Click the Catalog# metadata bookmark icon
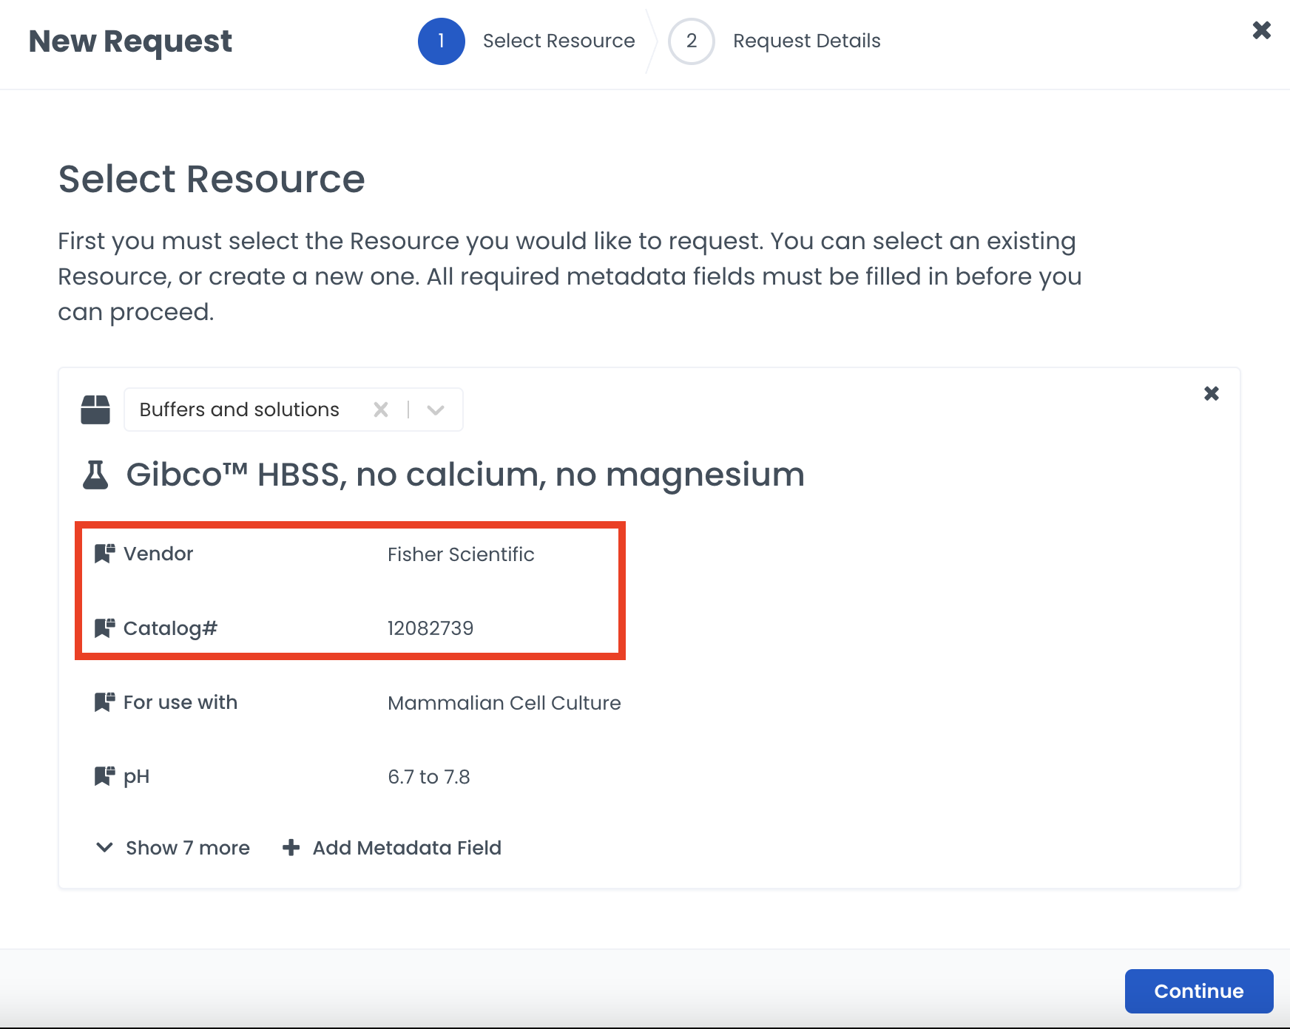1290x1029 pixels. 104,628
